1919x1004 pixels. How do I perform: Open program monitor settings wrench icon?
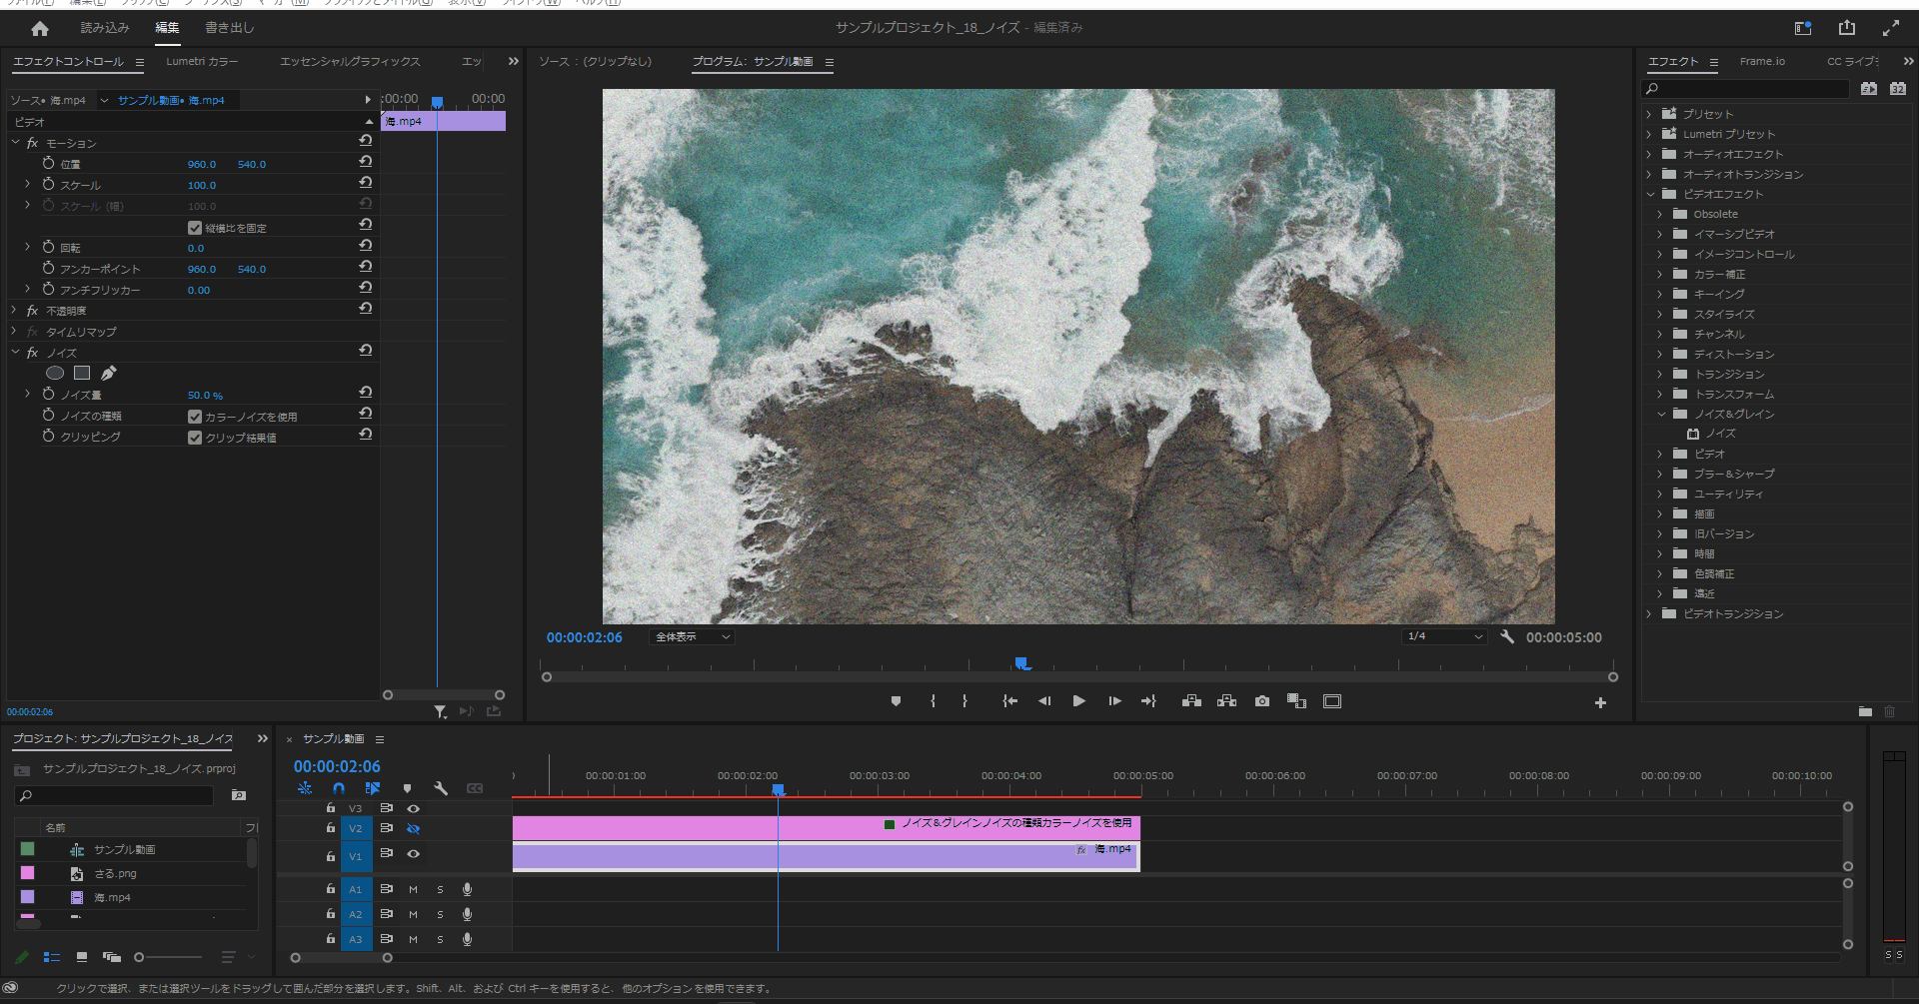(x=1507, y=636)
